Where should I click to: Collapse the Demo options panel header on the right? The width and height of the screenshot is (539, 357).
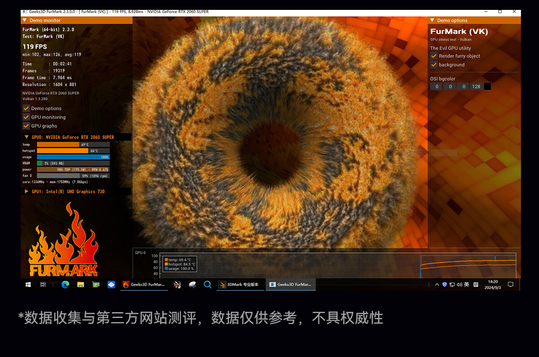[x=474, y=20]
